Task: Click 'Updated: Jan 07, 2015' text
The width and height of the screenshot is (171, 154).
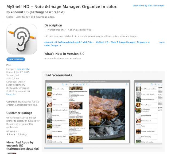Action: 18,72
